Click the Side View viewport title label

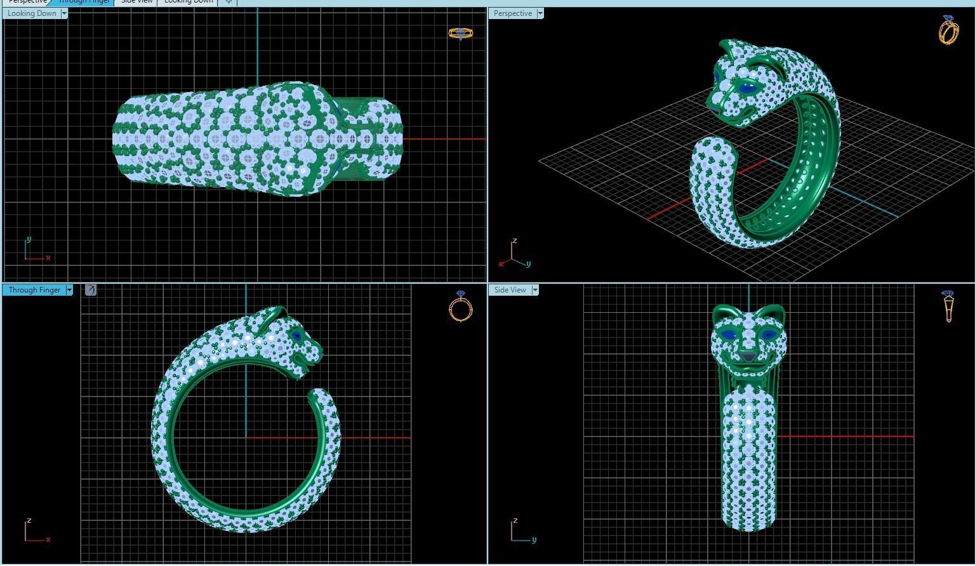pos(510,290)
